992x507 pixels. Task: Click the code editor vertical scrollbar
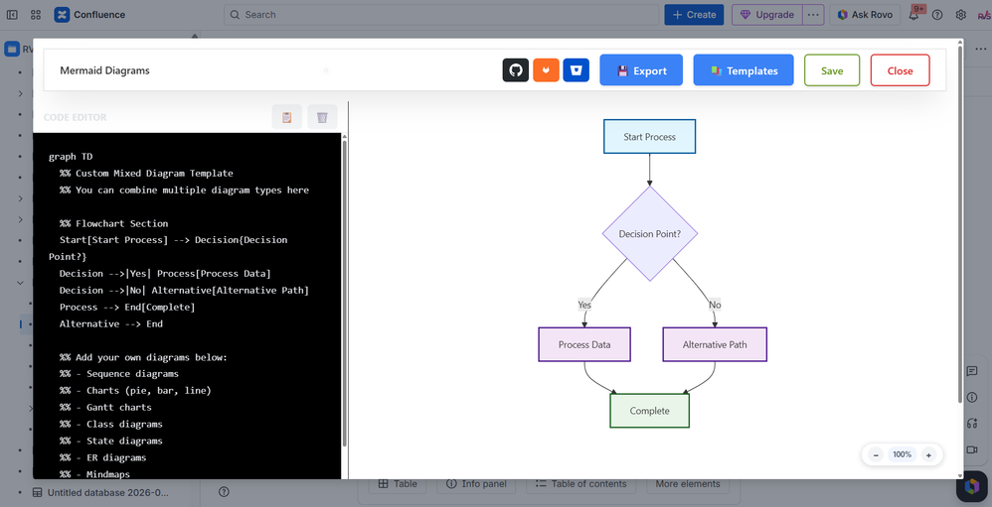345,293
